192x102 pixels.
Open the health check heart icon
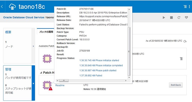tap(186, 18)
